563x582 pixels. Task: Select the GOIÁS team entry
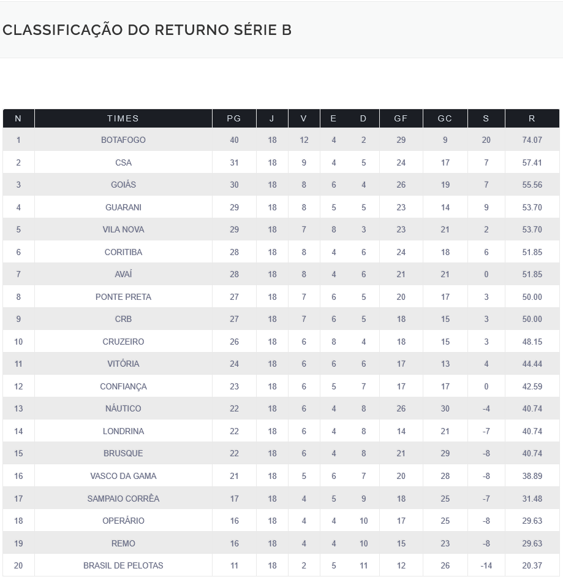[123, 185]
